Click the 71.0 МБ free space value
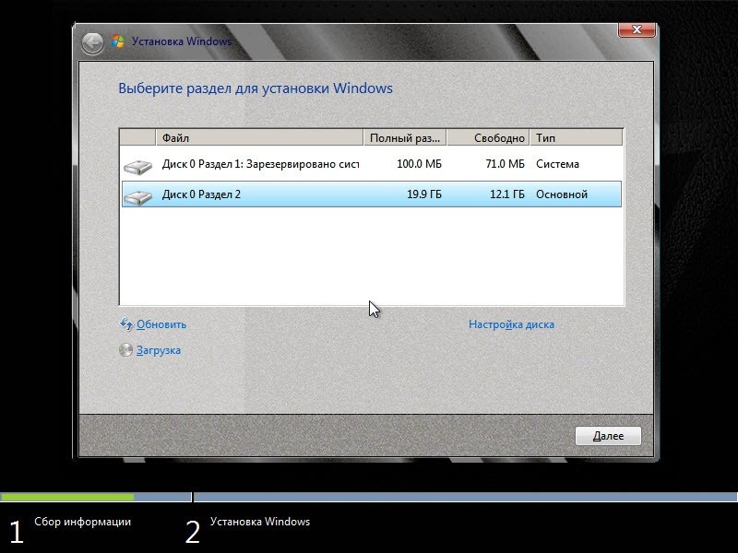Screen dimensions: 738x553 point(505,164)
